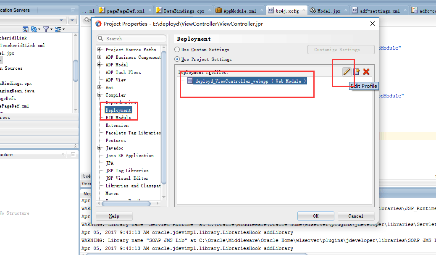The width and height of the screenshot is (436, 255).
Task: Click the editor search magnifier behind the dialog
Action: 87,20
